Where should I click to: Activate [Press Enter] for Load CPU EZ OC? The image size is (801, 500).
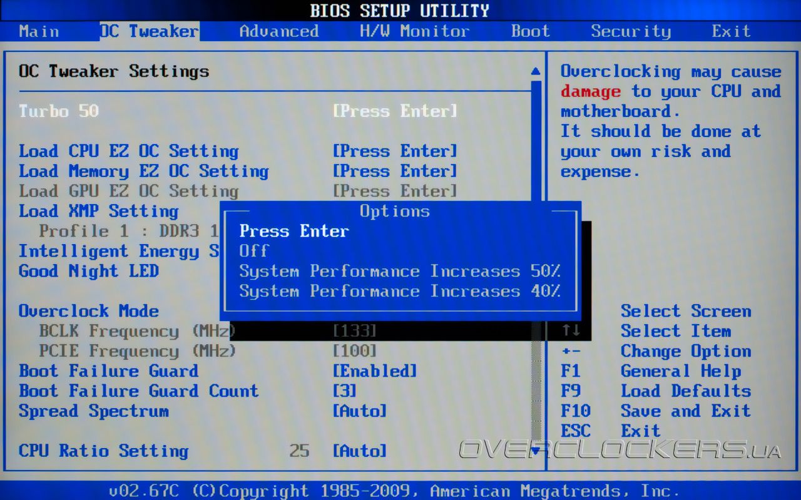pyautogui.click(x=395, y=151)
